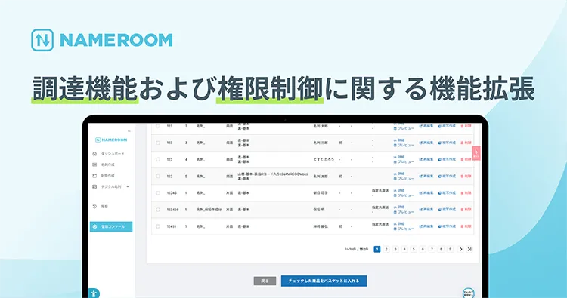The image size is (567, 298).
Task: Click 複写作成 copy icon for order 123 item 3
Action: click(440, 143)
